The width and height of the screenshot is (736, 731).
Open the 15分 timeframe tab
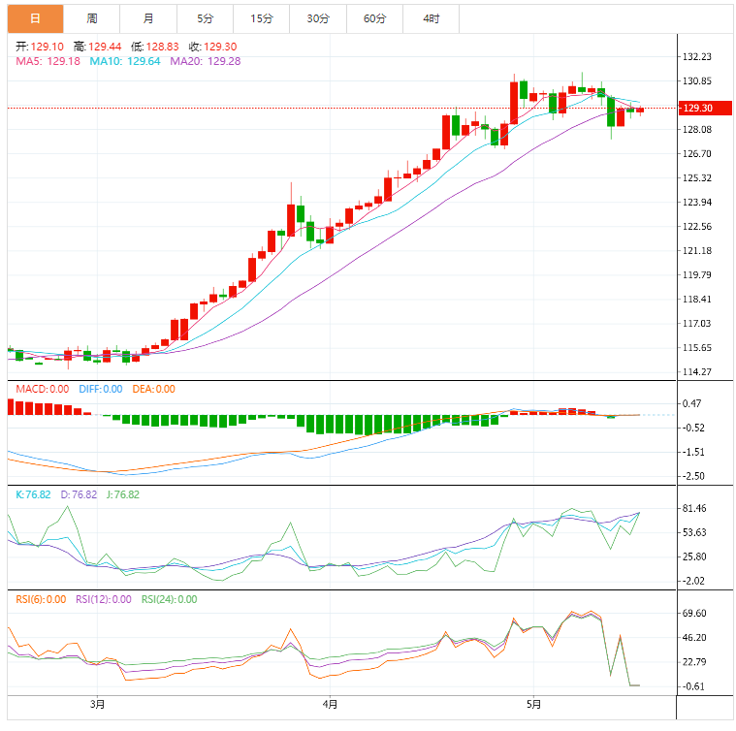pyautogui.click(x=262, y=18)
